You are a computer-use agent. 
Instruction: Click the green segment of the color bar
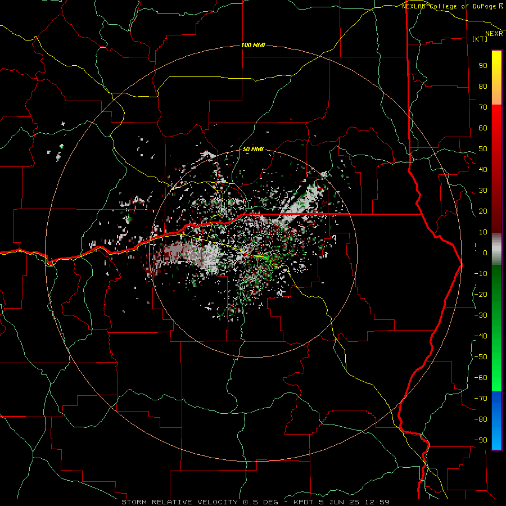[x=496, y=328]
